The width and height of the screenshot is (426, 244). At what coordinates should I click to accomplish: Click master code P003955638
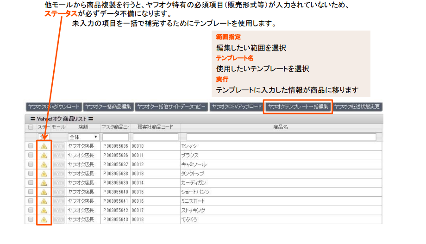[x=115, y=174]
